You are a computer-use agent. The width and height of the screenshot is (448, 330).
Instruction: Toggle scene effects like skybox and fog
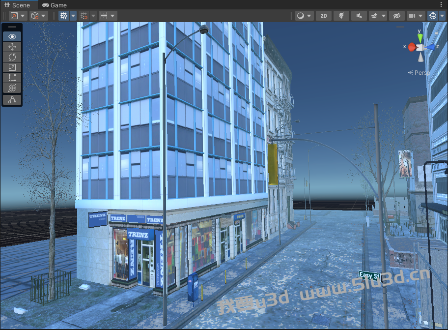click(x=374, y=16)
